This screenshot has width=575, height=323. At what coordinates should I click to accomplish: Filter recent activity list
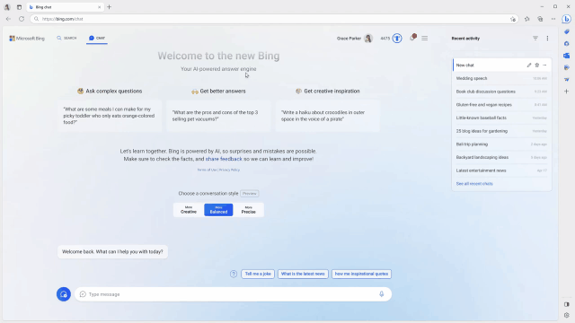pos(535,38)
